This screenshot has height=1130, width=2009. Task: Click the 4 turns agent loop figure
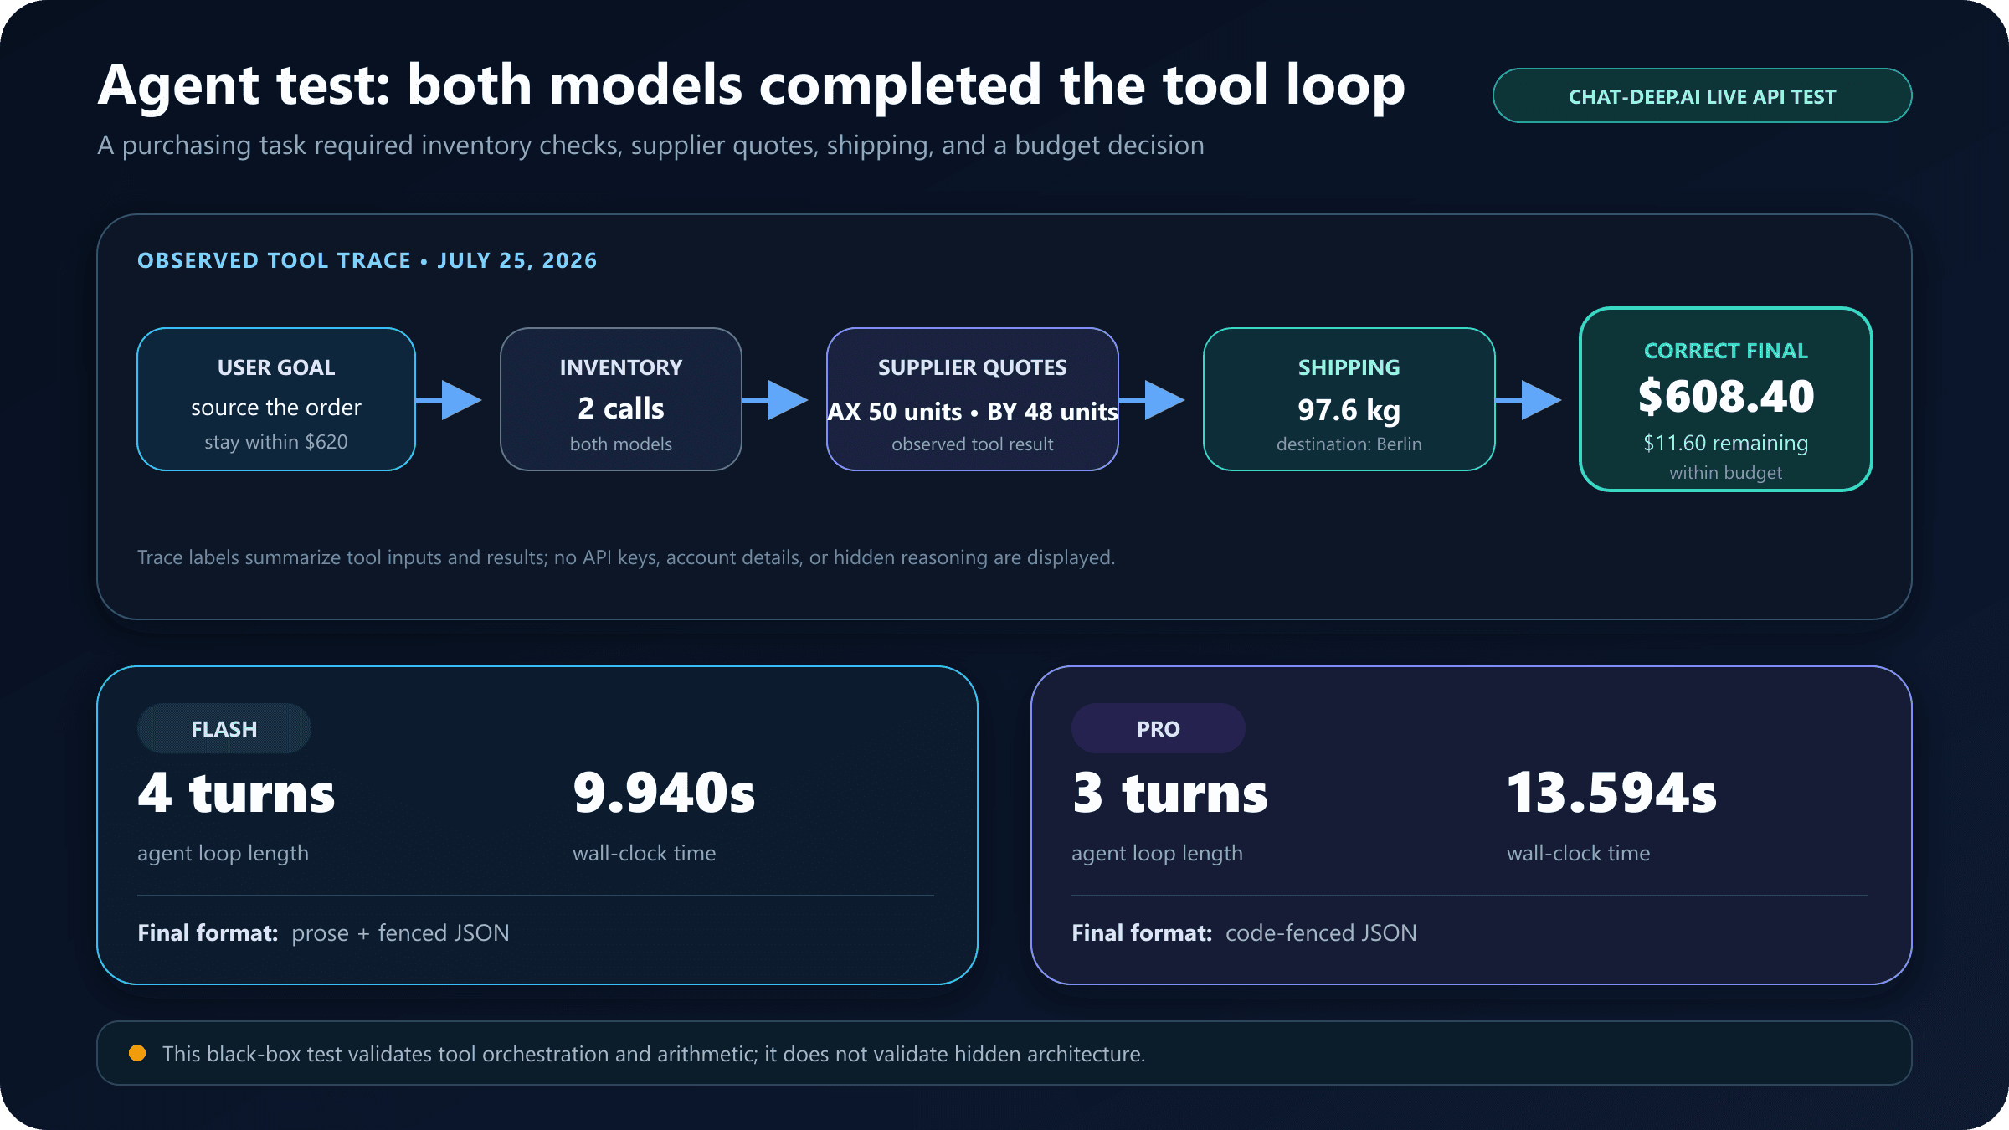point(236,793)
